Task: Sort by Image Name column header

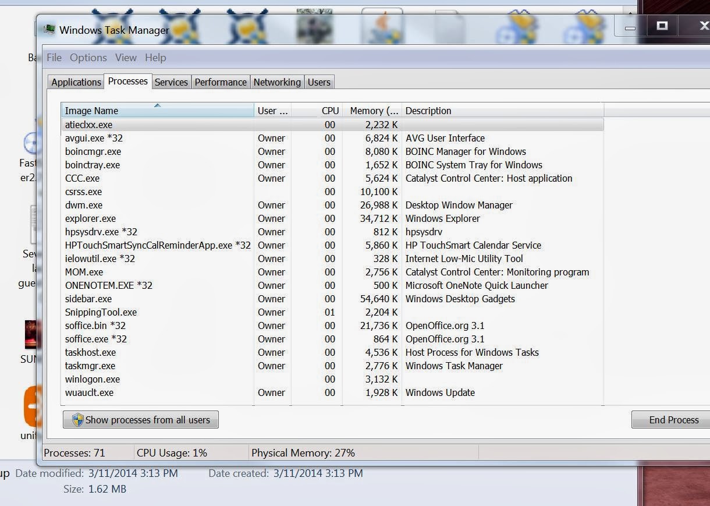Action: coord(158,111)
